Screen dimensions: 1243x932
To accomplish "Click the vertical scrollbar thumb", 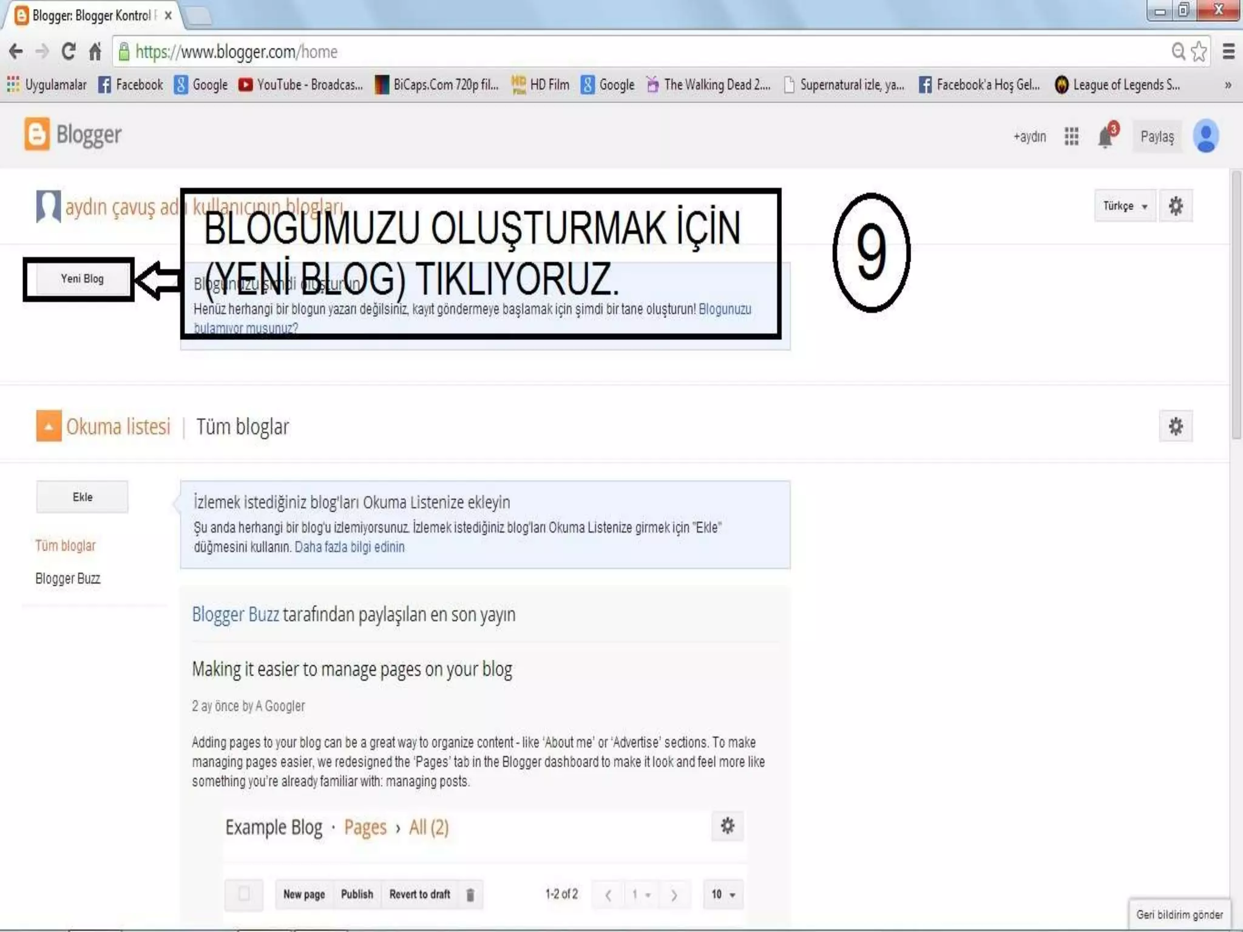I will tap(1236, 305).
